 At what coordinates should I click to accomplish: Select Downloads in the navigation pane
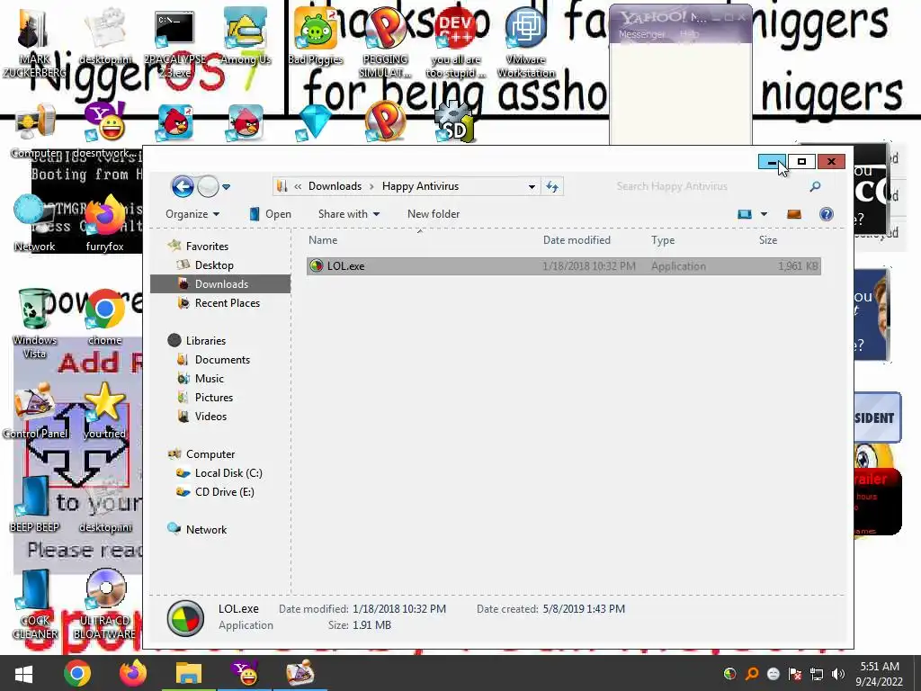point(221,283)
